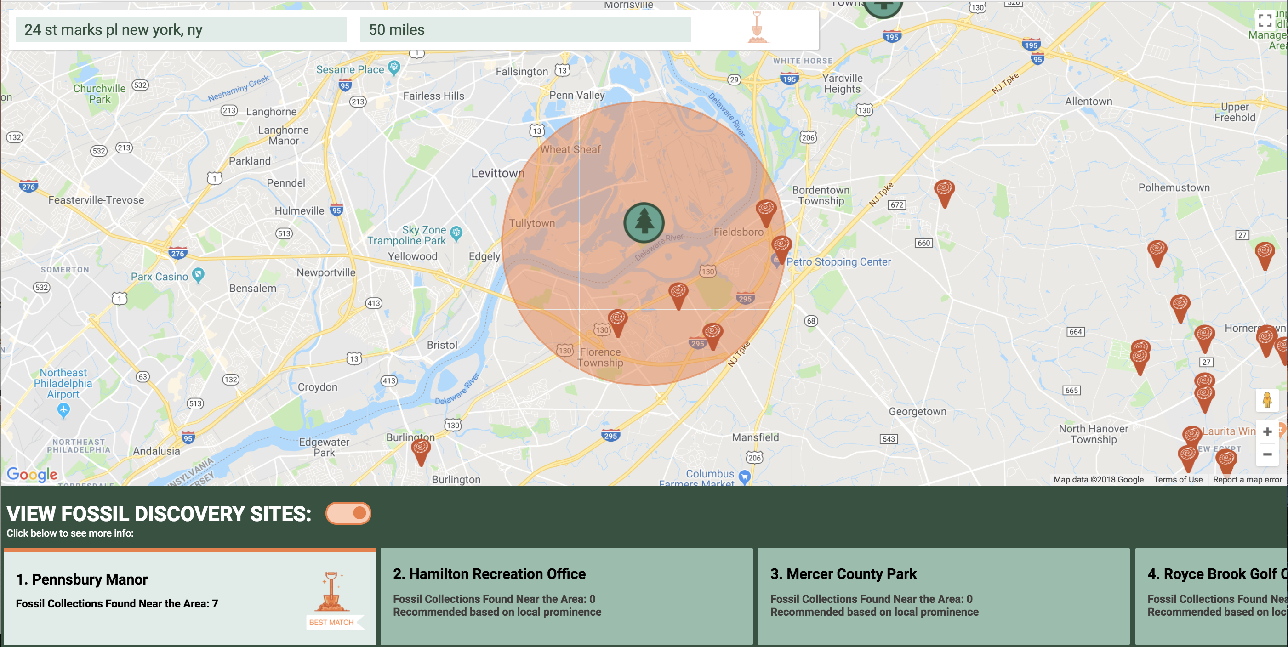The width and height of the screenshot is (1288, 647).
Task: Select the Hamilton Recreation Office card
Action: [566, 596]
